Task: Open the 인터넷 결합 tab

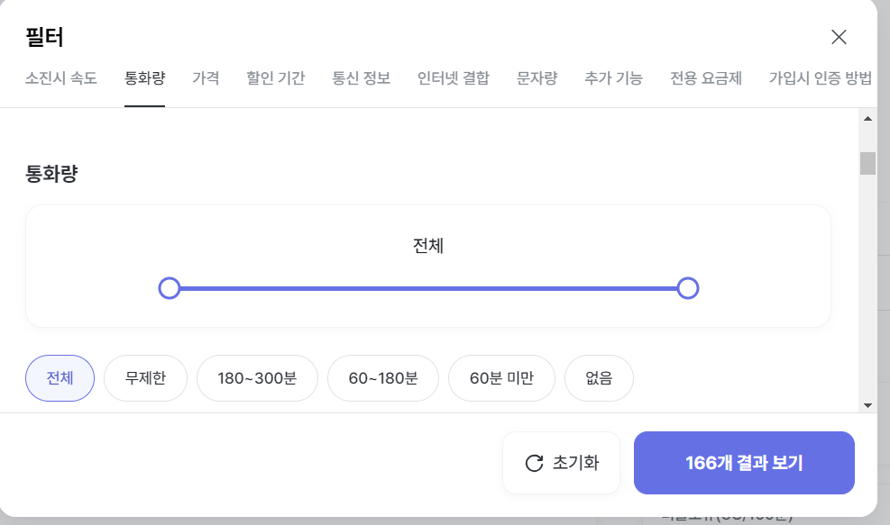Action: pyautogui.click(x=453, y=78)
